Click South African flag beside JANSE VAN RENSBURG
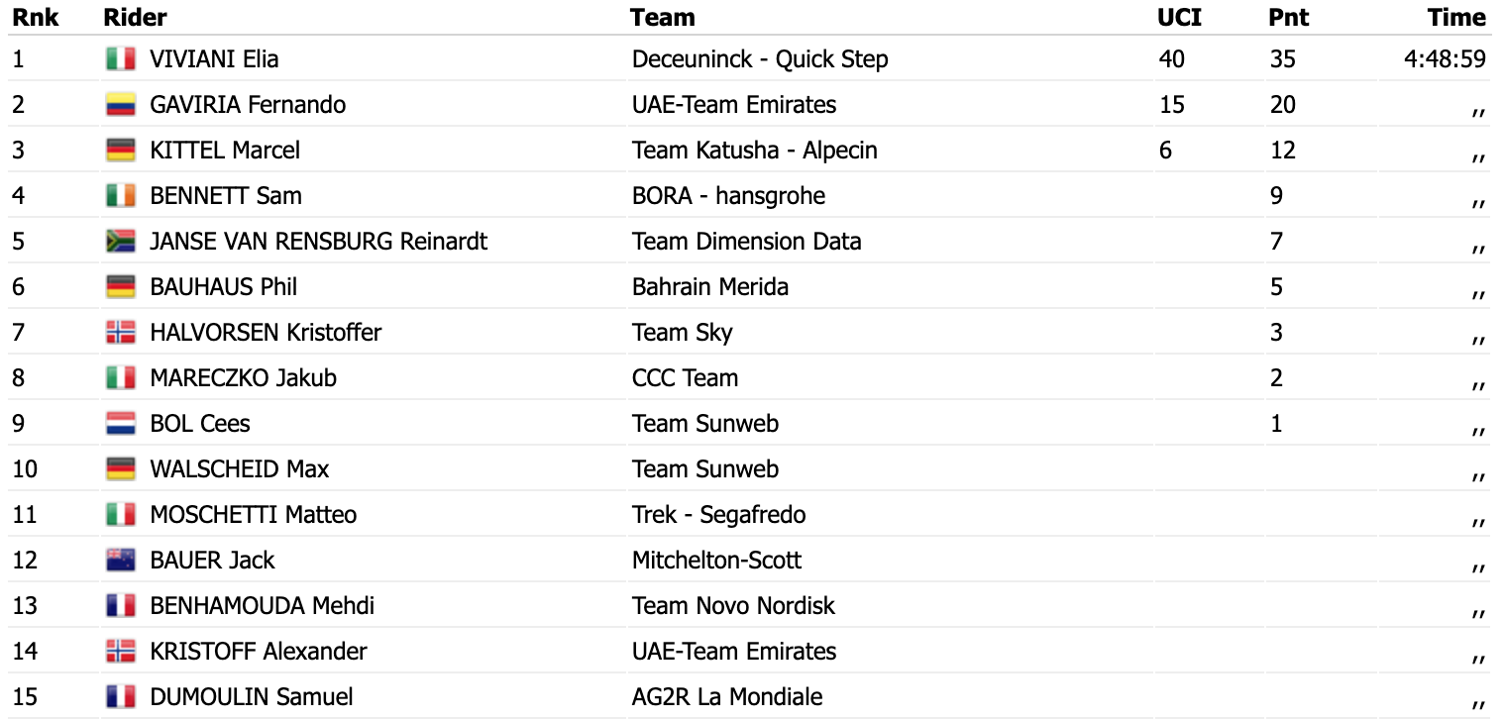 coord(121,242)
